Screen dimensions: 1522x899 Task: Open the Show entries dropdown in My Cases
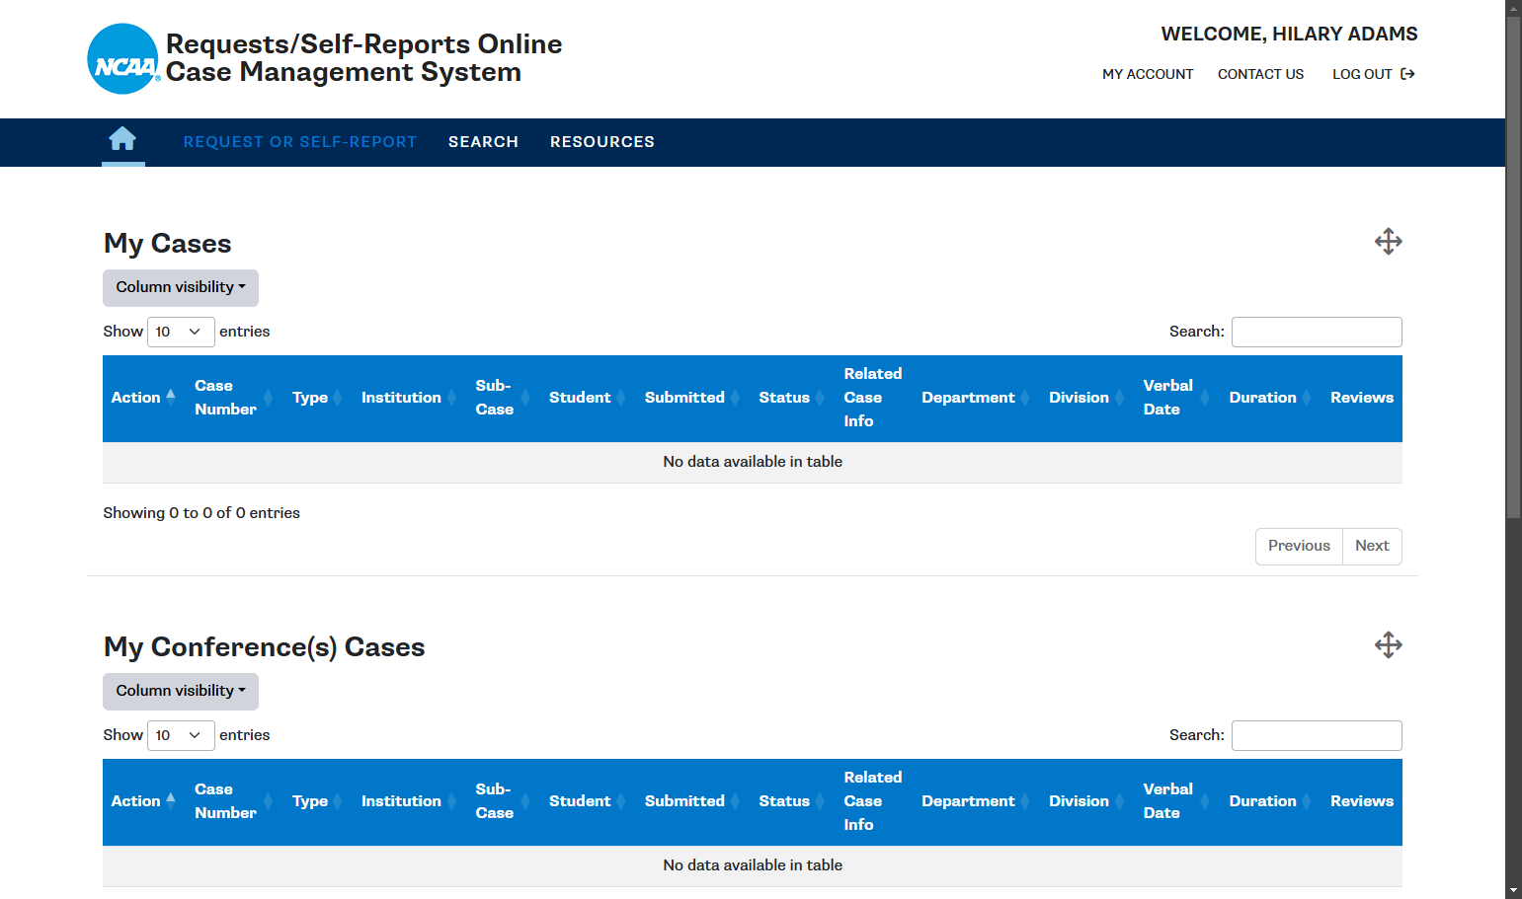point(181,332)
